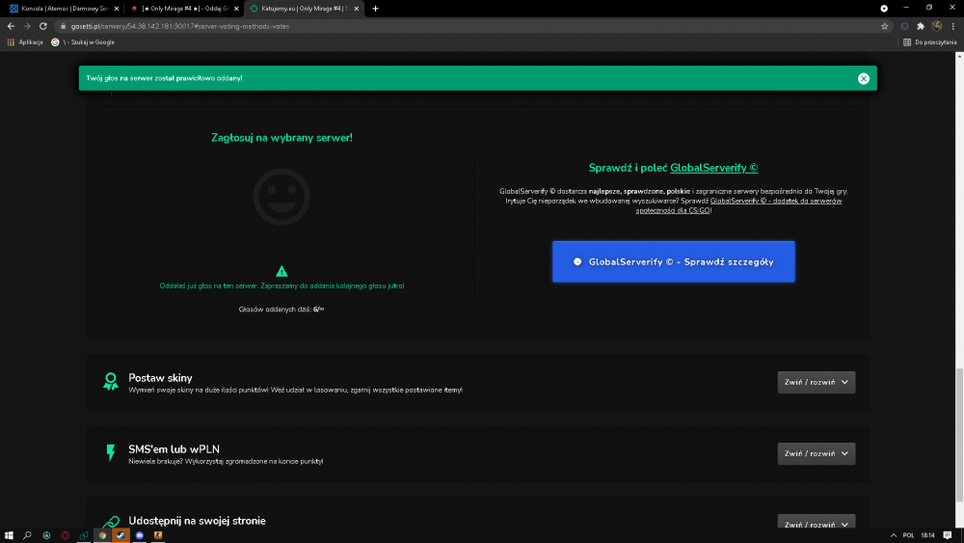
Task: Click the GlobalServerify © heading link
Action: [x=713, y=168]
